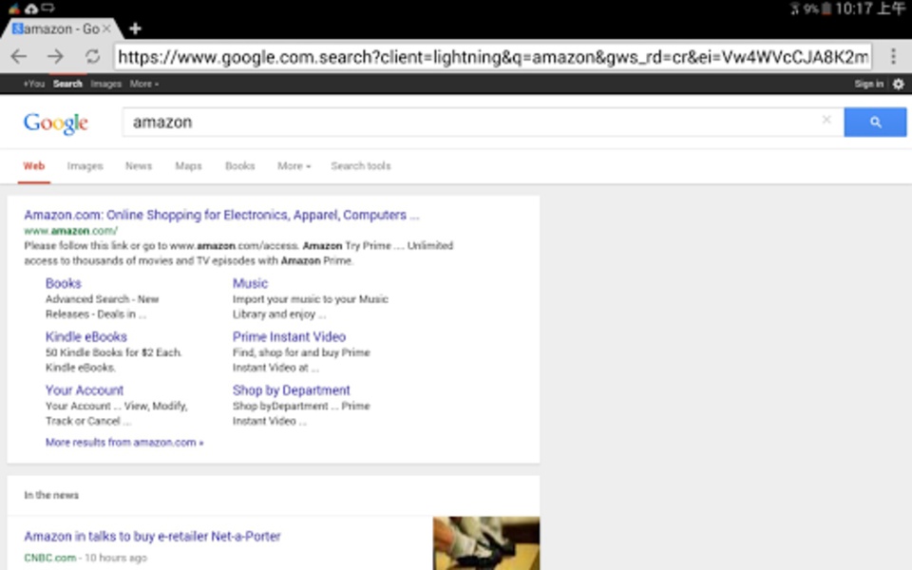Switch to the Books results tab
Screen dimensions: 912x570
coord(239,165)
